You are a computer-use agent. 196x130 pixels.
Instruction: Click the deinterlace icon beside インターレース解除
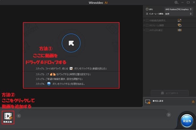click(x=147, y=14)
